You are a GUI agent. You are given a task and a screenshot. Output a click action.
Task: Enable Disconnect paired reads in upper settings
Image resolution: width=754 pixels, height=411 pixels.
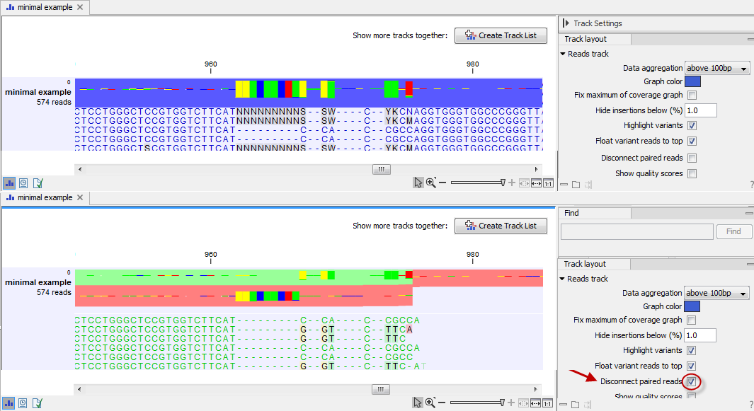pyautogui.click(x=691, y=157)
